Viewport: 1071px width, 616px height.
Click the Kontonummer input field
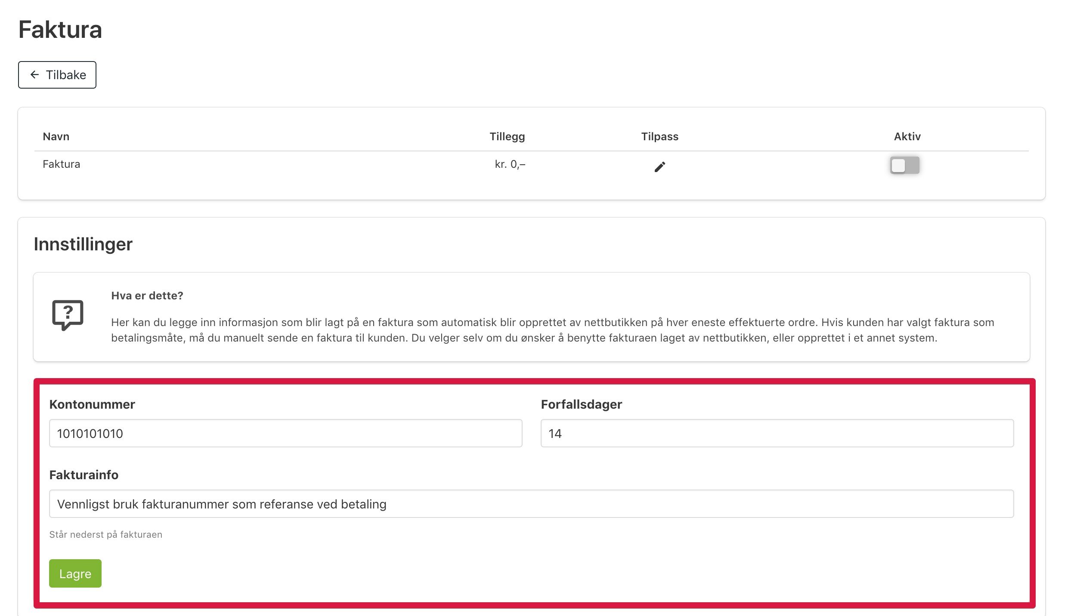coord(285,433)
